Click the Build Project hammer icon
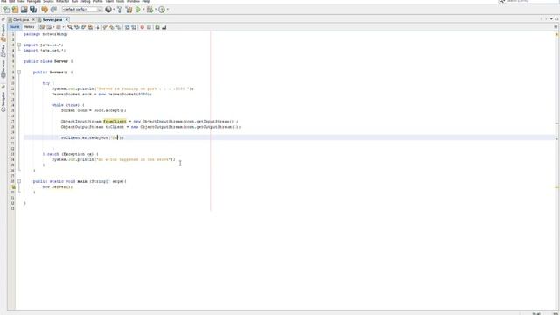Image resolution: width=560 pixels, height=315 pixels. click(x=120, y=10)
